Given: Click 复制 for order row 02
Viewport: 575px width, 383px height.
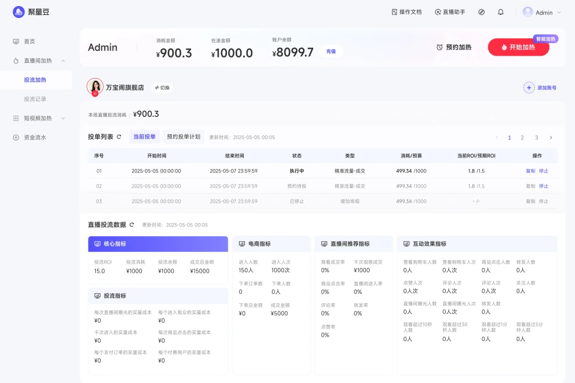Looking at the screenshot, I should (531, 186).
